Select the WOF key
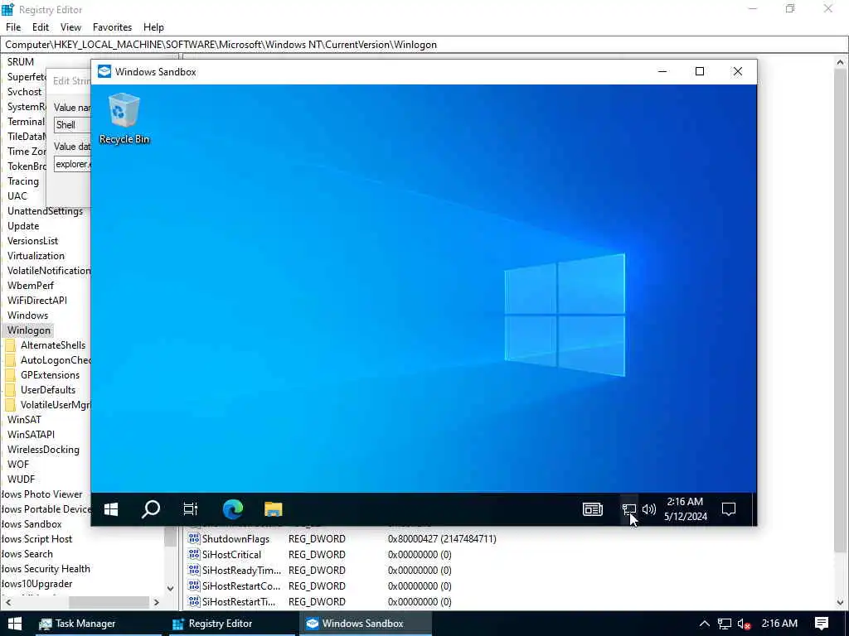The image size is (849, 636). coord(18,464)
